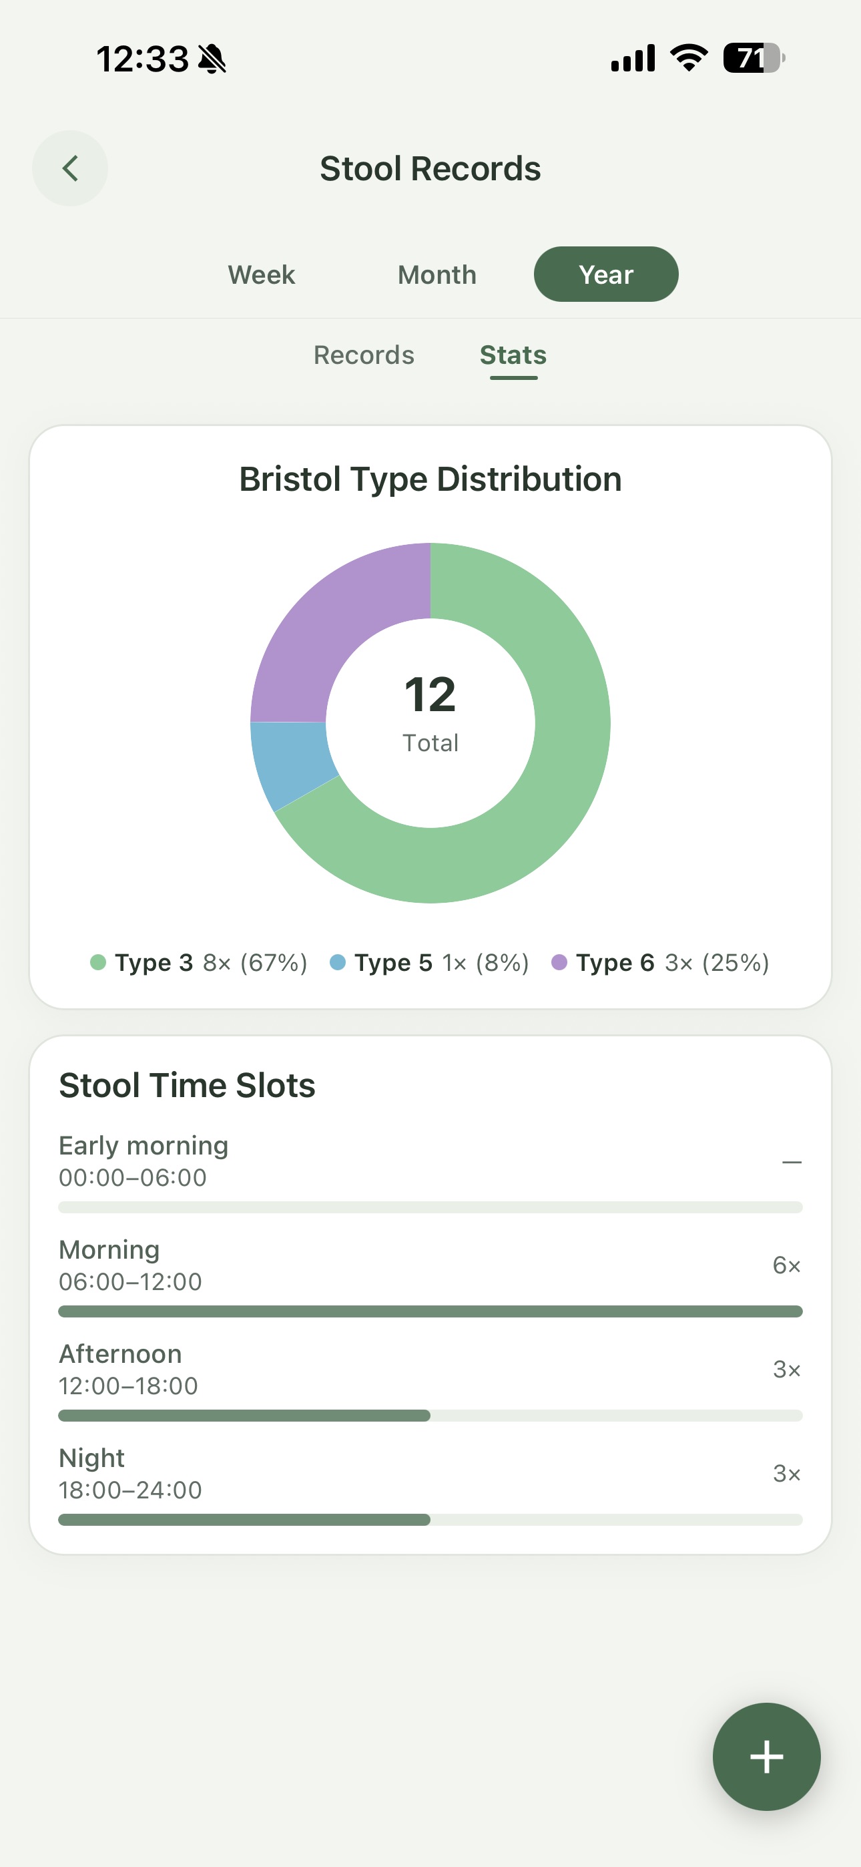Image resolution: width=861 pixels, height=1867 pixels.
Task: Select the Year period
Action: click(x=606, y=274)
